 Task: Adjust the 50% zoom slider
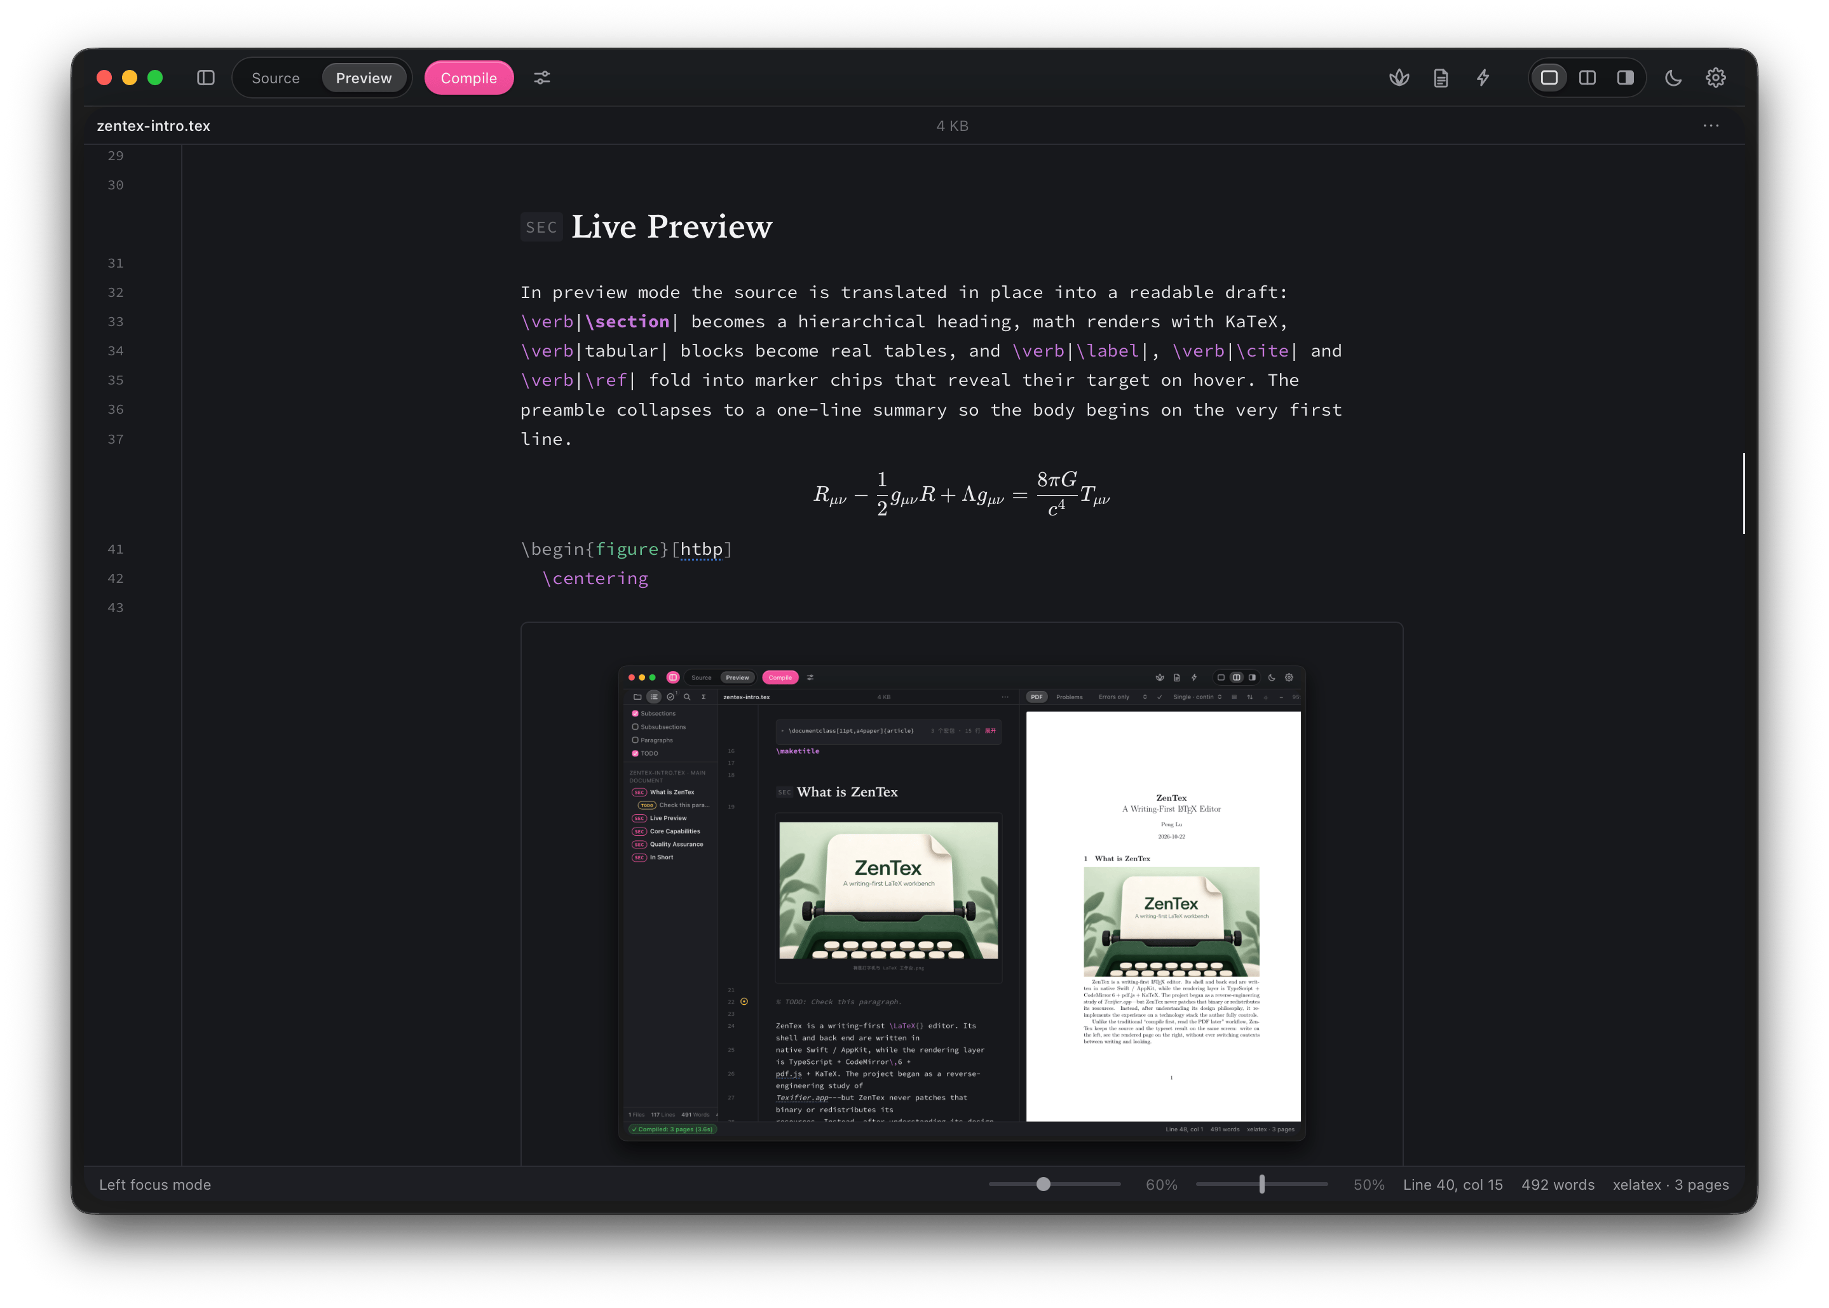coord(1261,1184)
